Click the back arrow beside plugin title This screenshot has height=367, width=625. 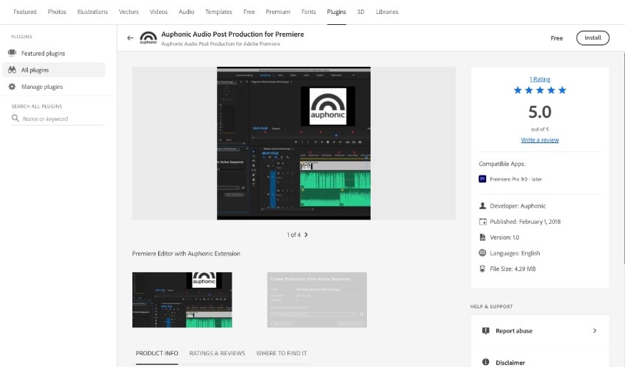click(x=130, y=38)
